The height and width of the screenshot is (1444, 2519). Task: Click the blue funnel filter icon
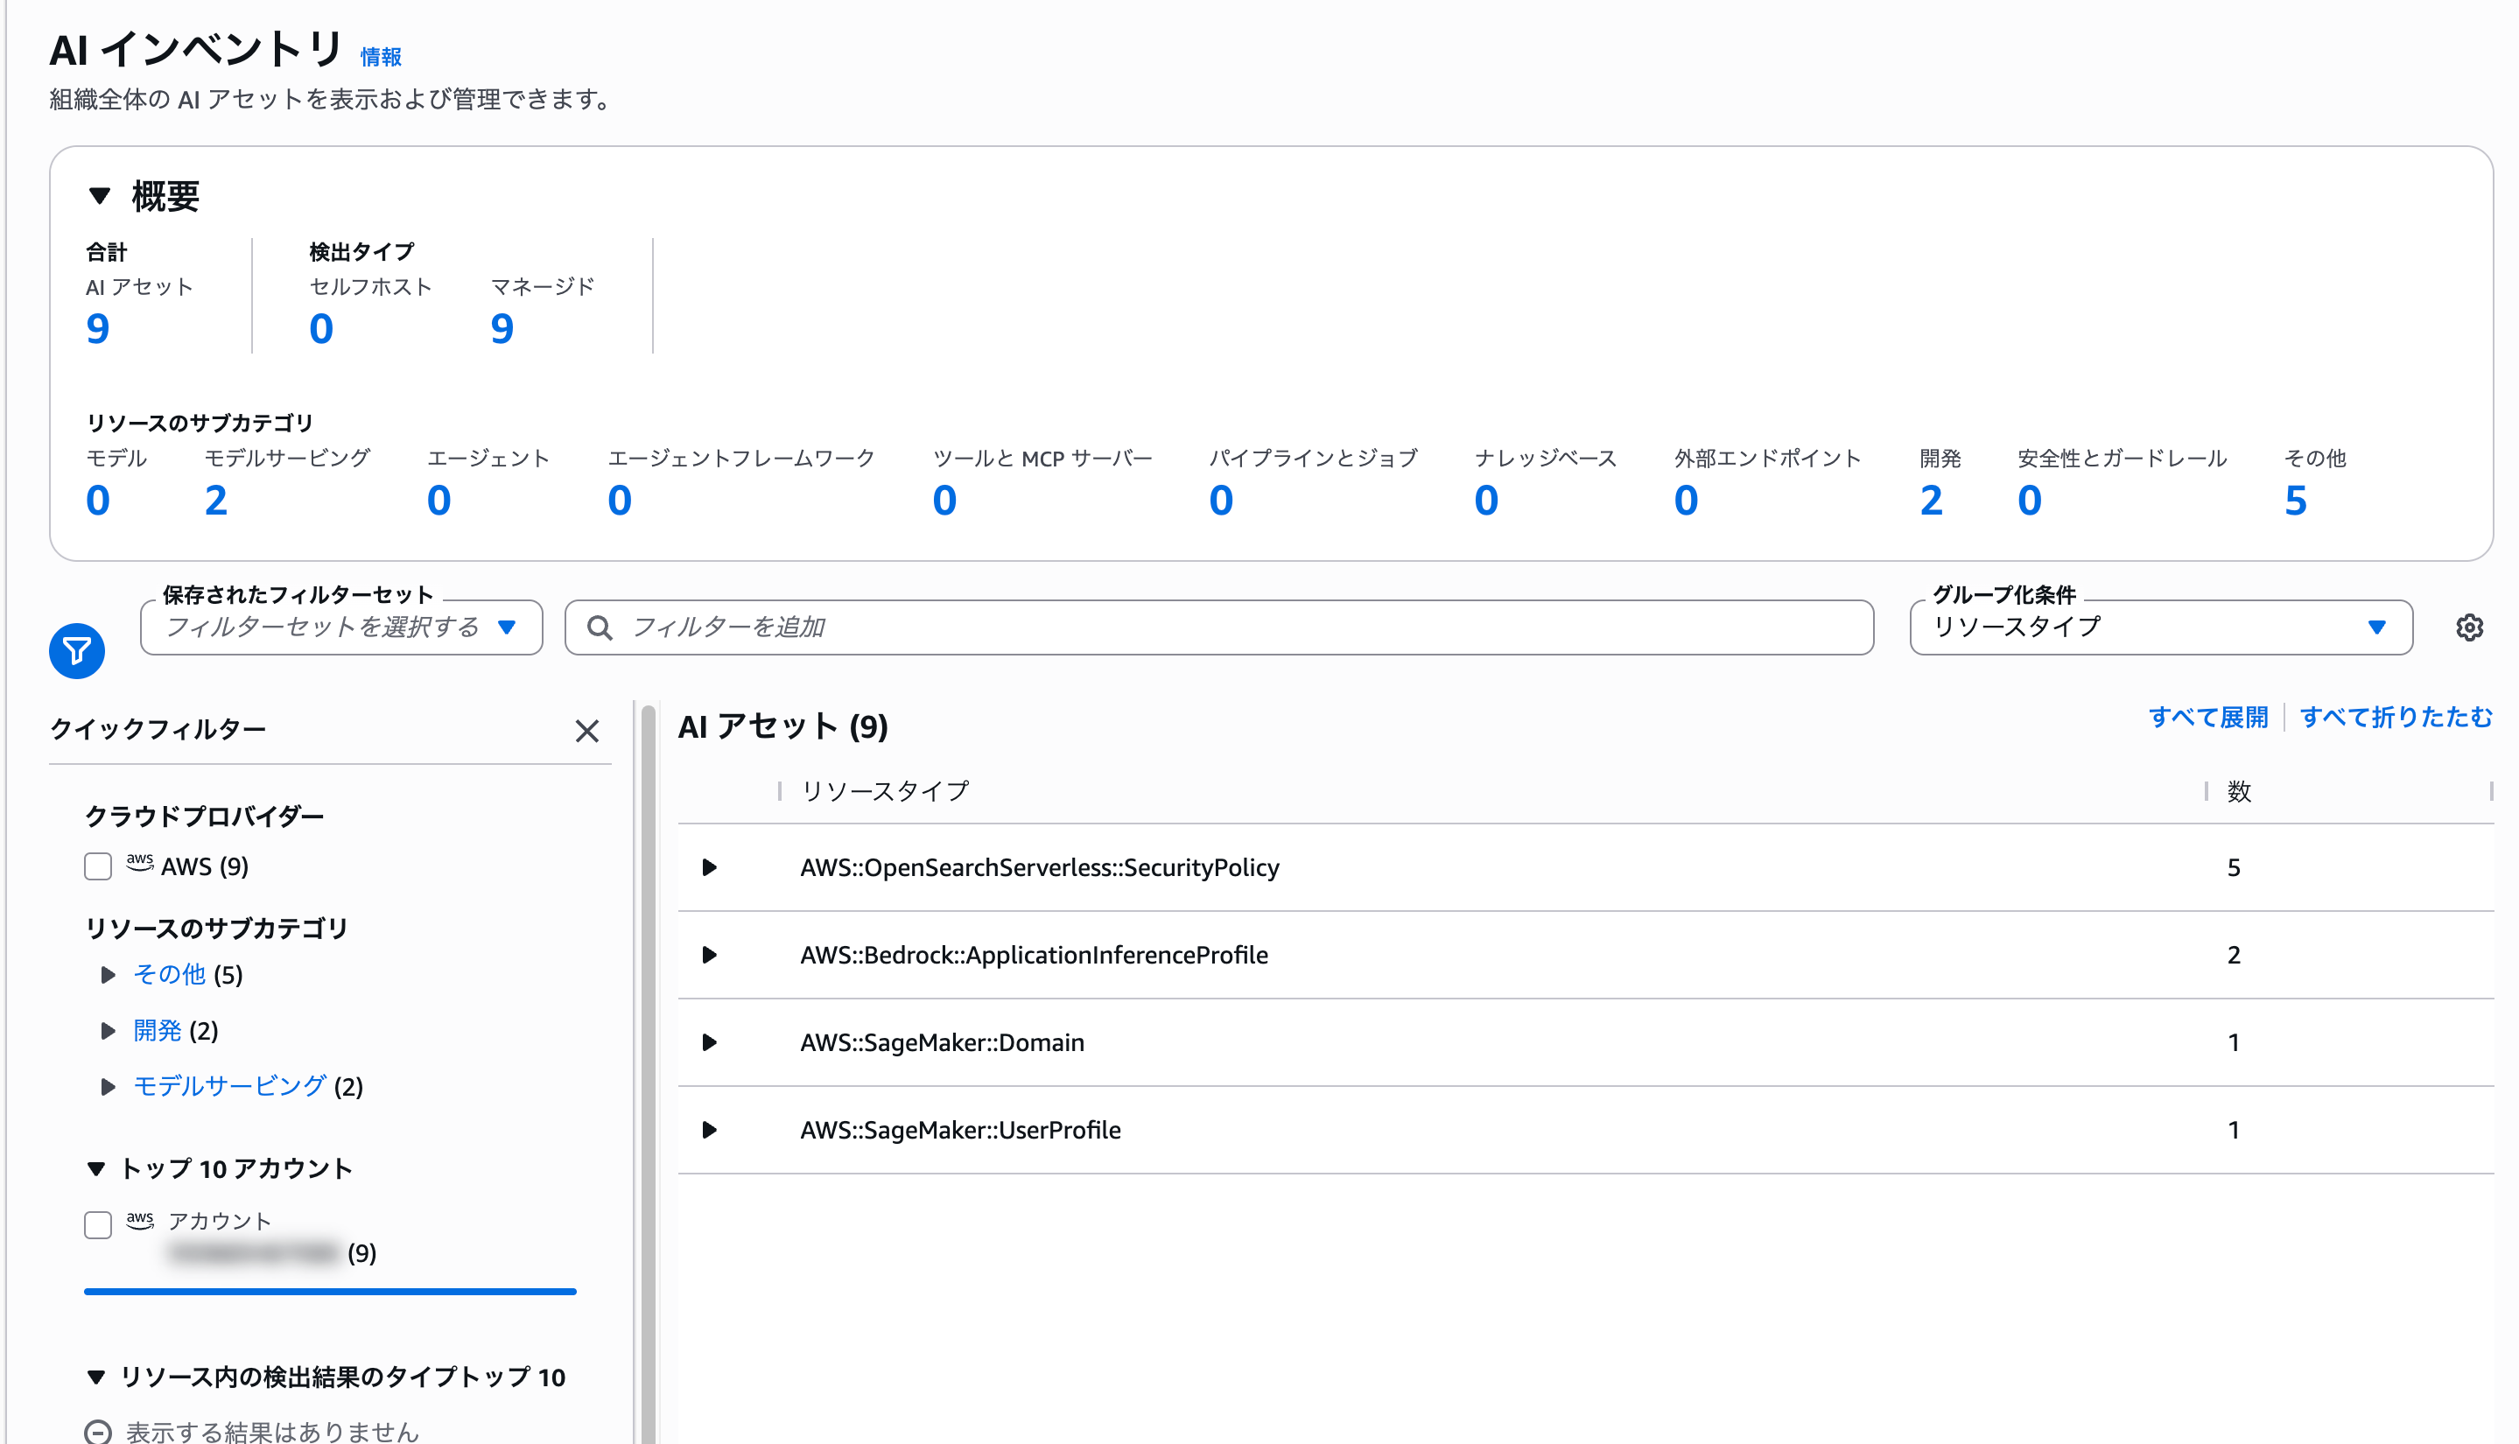(76, 650)
